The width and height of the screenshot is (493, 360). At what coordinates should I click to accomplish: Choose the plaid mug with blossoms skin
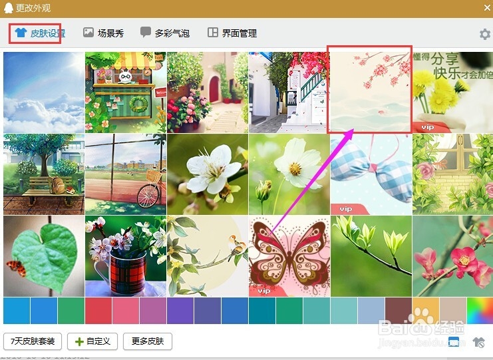126,256
